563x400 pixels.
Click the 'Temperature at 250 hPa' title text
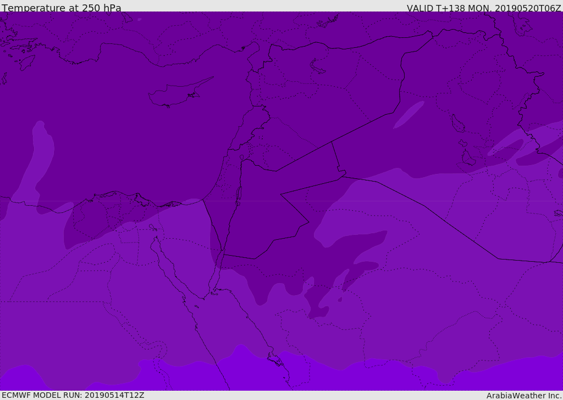62,8
